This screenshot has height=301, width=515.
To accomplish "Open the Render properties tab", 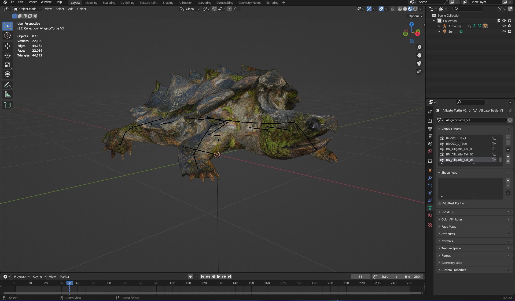I will point(430,121).
